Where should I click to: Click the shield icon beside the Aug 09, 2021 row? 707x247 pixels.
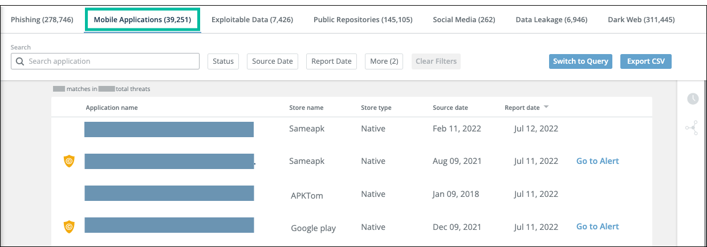(69, 161)
